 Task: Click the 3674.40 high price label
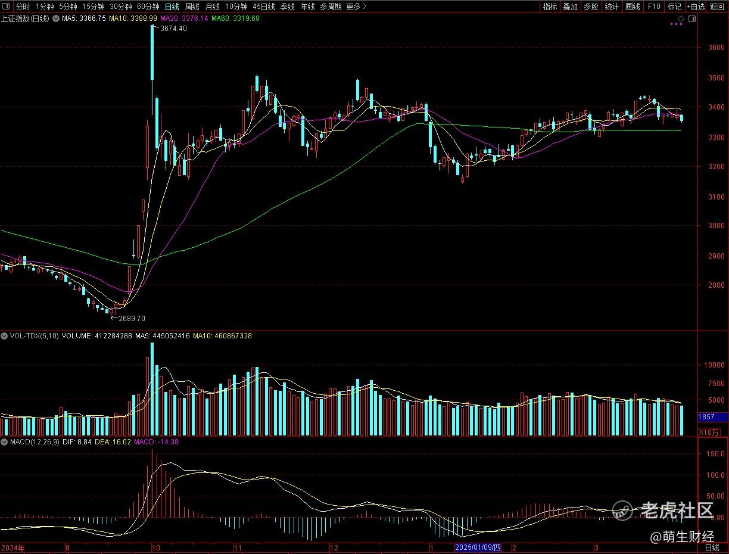(x=173, y=29)
